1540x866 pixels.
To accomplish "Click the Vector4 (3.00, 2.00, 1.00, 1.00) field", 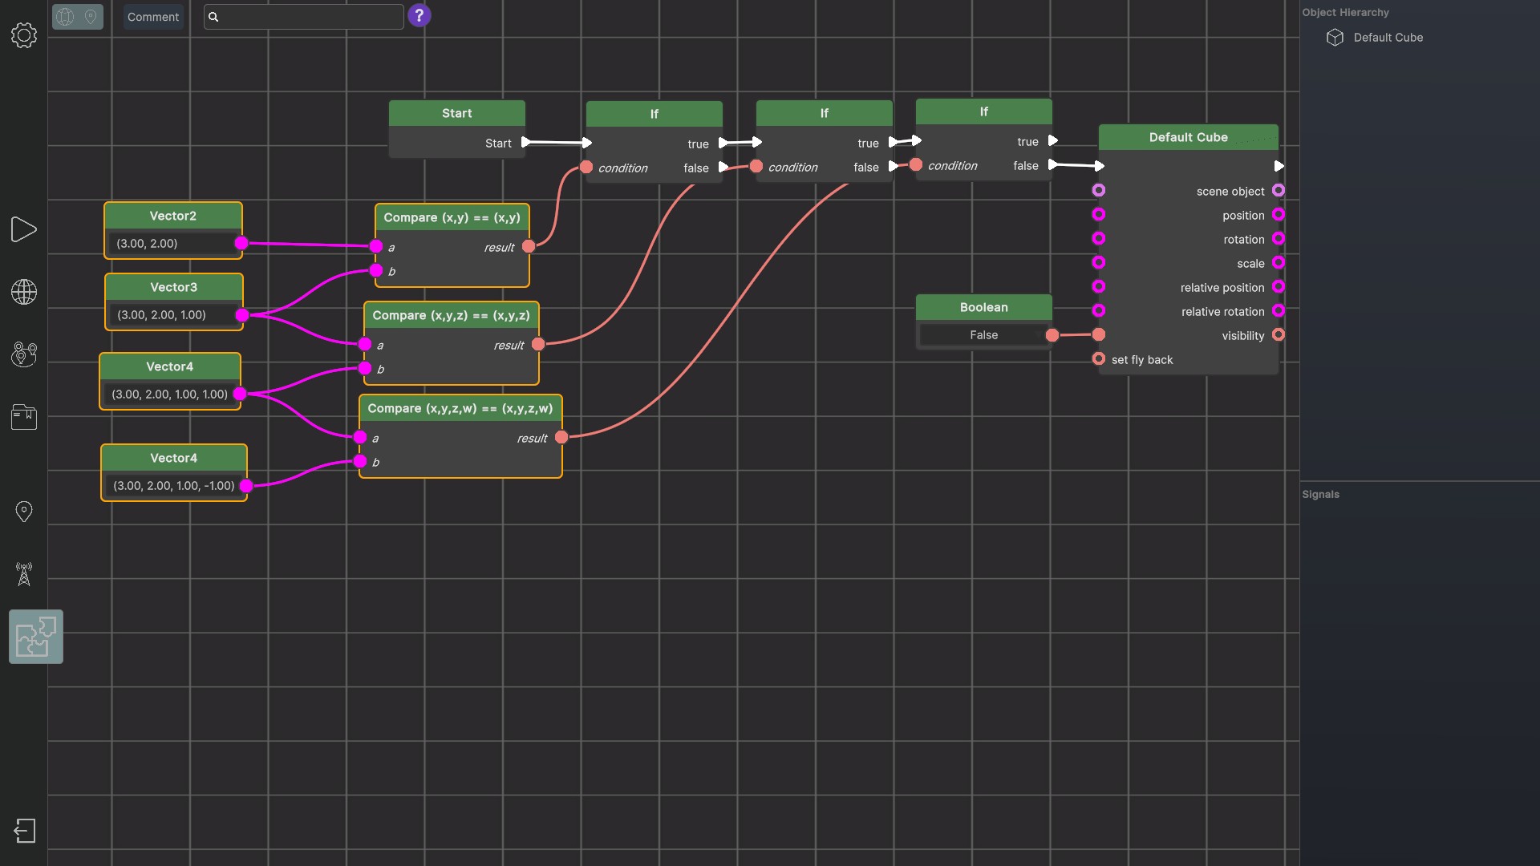I will click(x=169, y=395).
